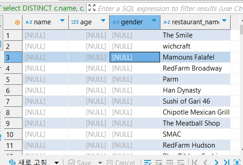Open the gender column filter dropdown arrow
The image size is (243, 165).
154,21
